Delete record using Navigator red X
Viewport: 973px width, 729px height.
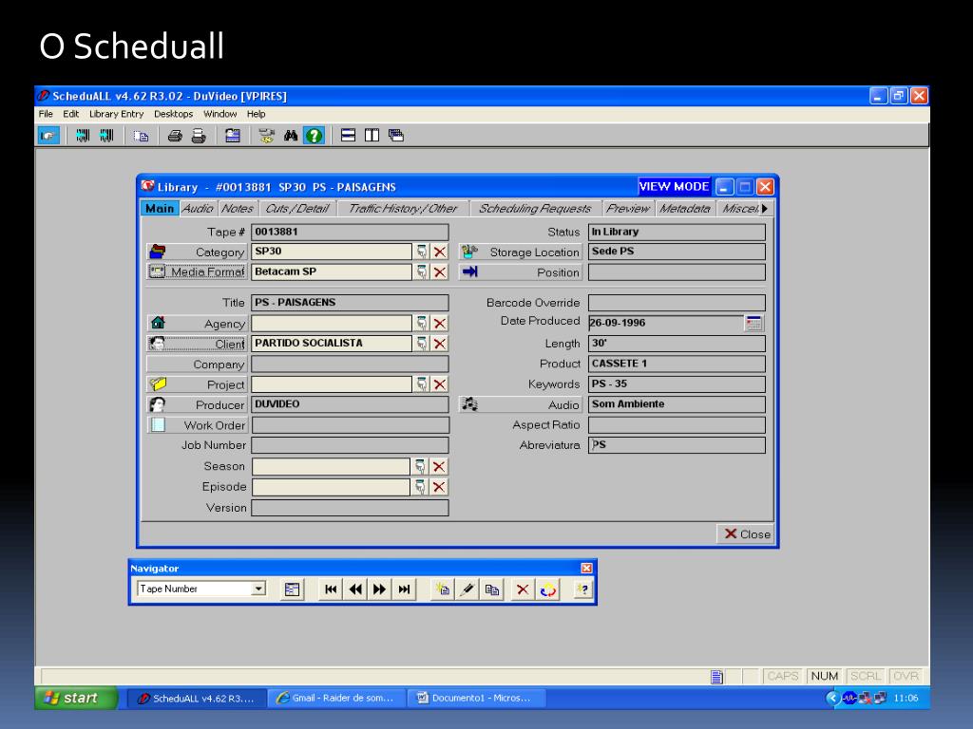(523, 589)
